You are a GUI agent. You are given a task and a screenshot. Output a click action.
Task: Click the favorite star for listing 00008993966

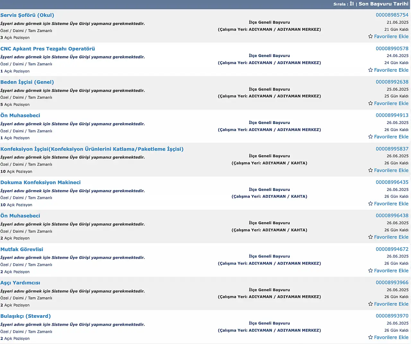tap(371, 304)
